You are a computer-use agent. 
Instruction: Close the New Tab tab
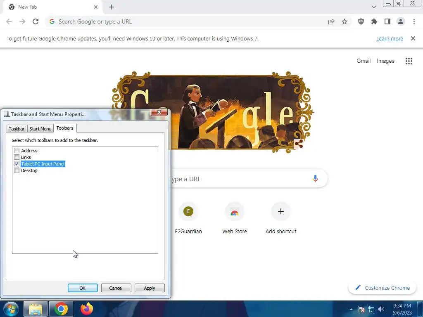point(96,7)
